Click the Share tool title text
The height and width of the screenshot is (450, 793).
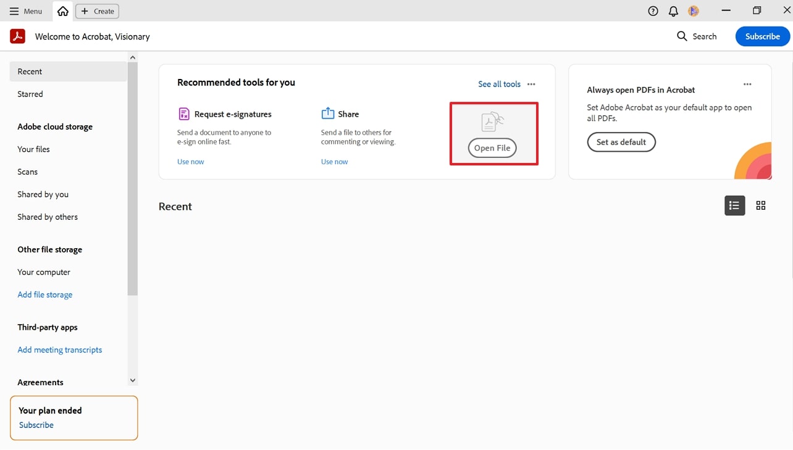click(x=348, y=114)
